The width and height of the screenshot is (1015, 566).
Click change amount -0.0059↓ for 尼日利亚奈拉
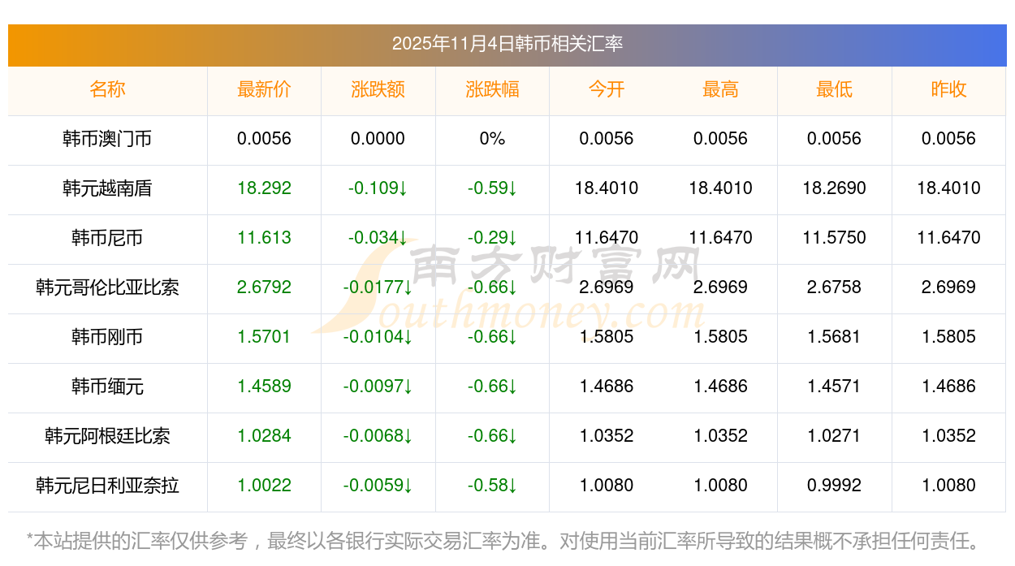coord(378,486)
